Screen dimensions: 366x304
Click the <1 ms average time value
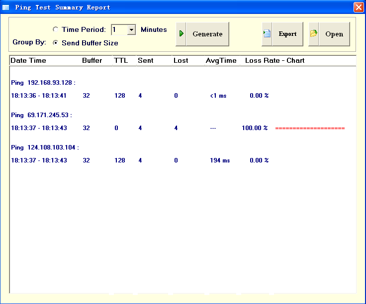(218, 96)
